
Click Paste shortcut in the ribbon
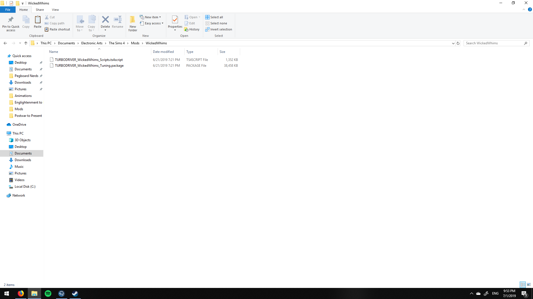pyautogui.click(x=57, y=29)
